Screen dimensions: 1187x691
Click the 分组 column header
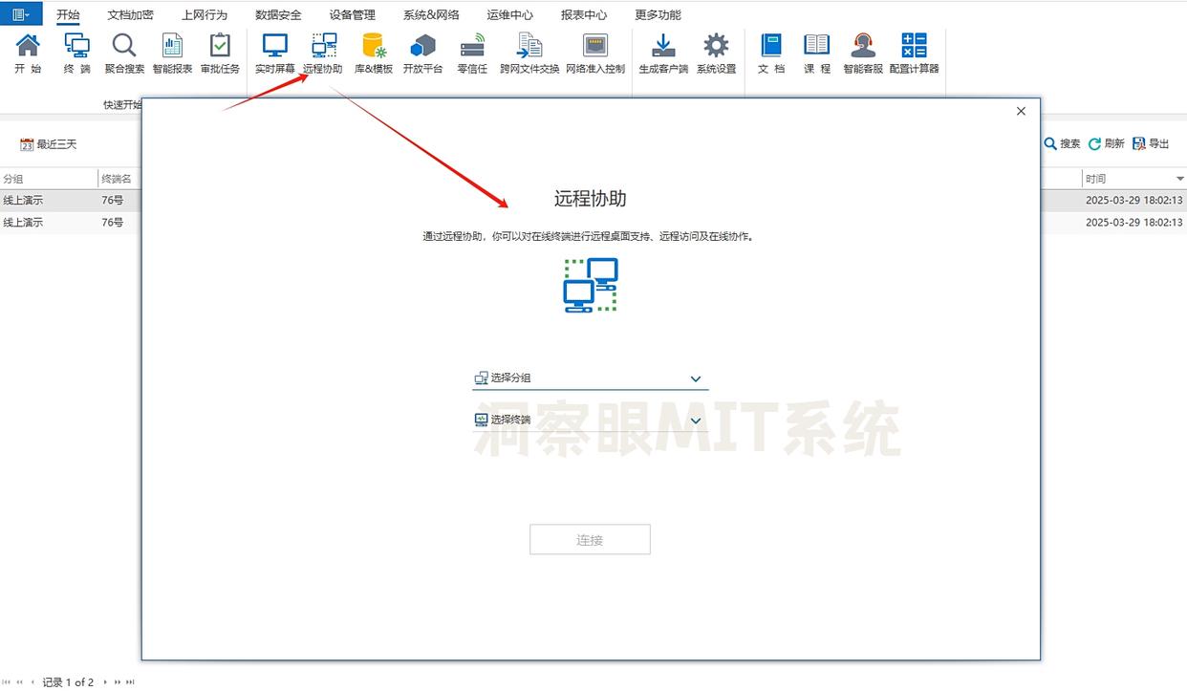point(49,179)
